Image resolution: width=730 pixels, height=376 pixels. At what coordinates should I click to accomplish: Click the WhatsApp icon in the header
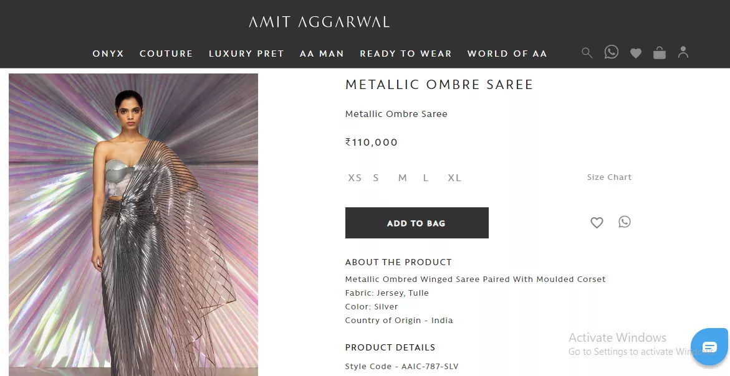[x=612, y=52]
